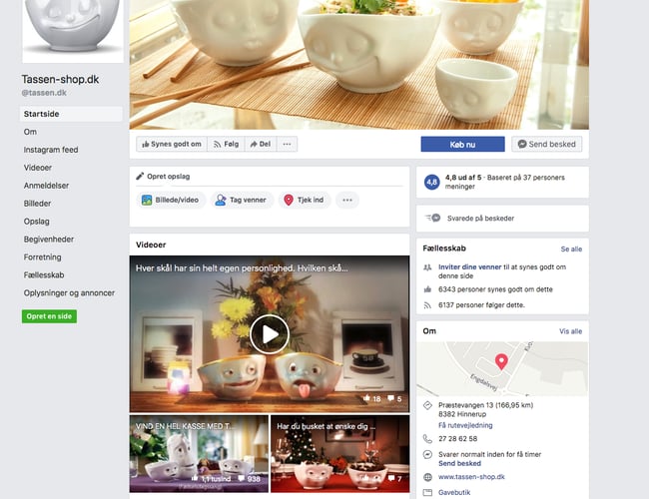
Task: Click the like count 18 on main video
Action: [x=371, y=398]
